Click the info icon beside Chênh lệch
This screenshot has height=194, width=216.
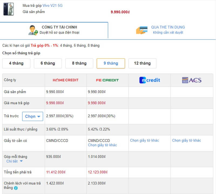coord(16,188)
